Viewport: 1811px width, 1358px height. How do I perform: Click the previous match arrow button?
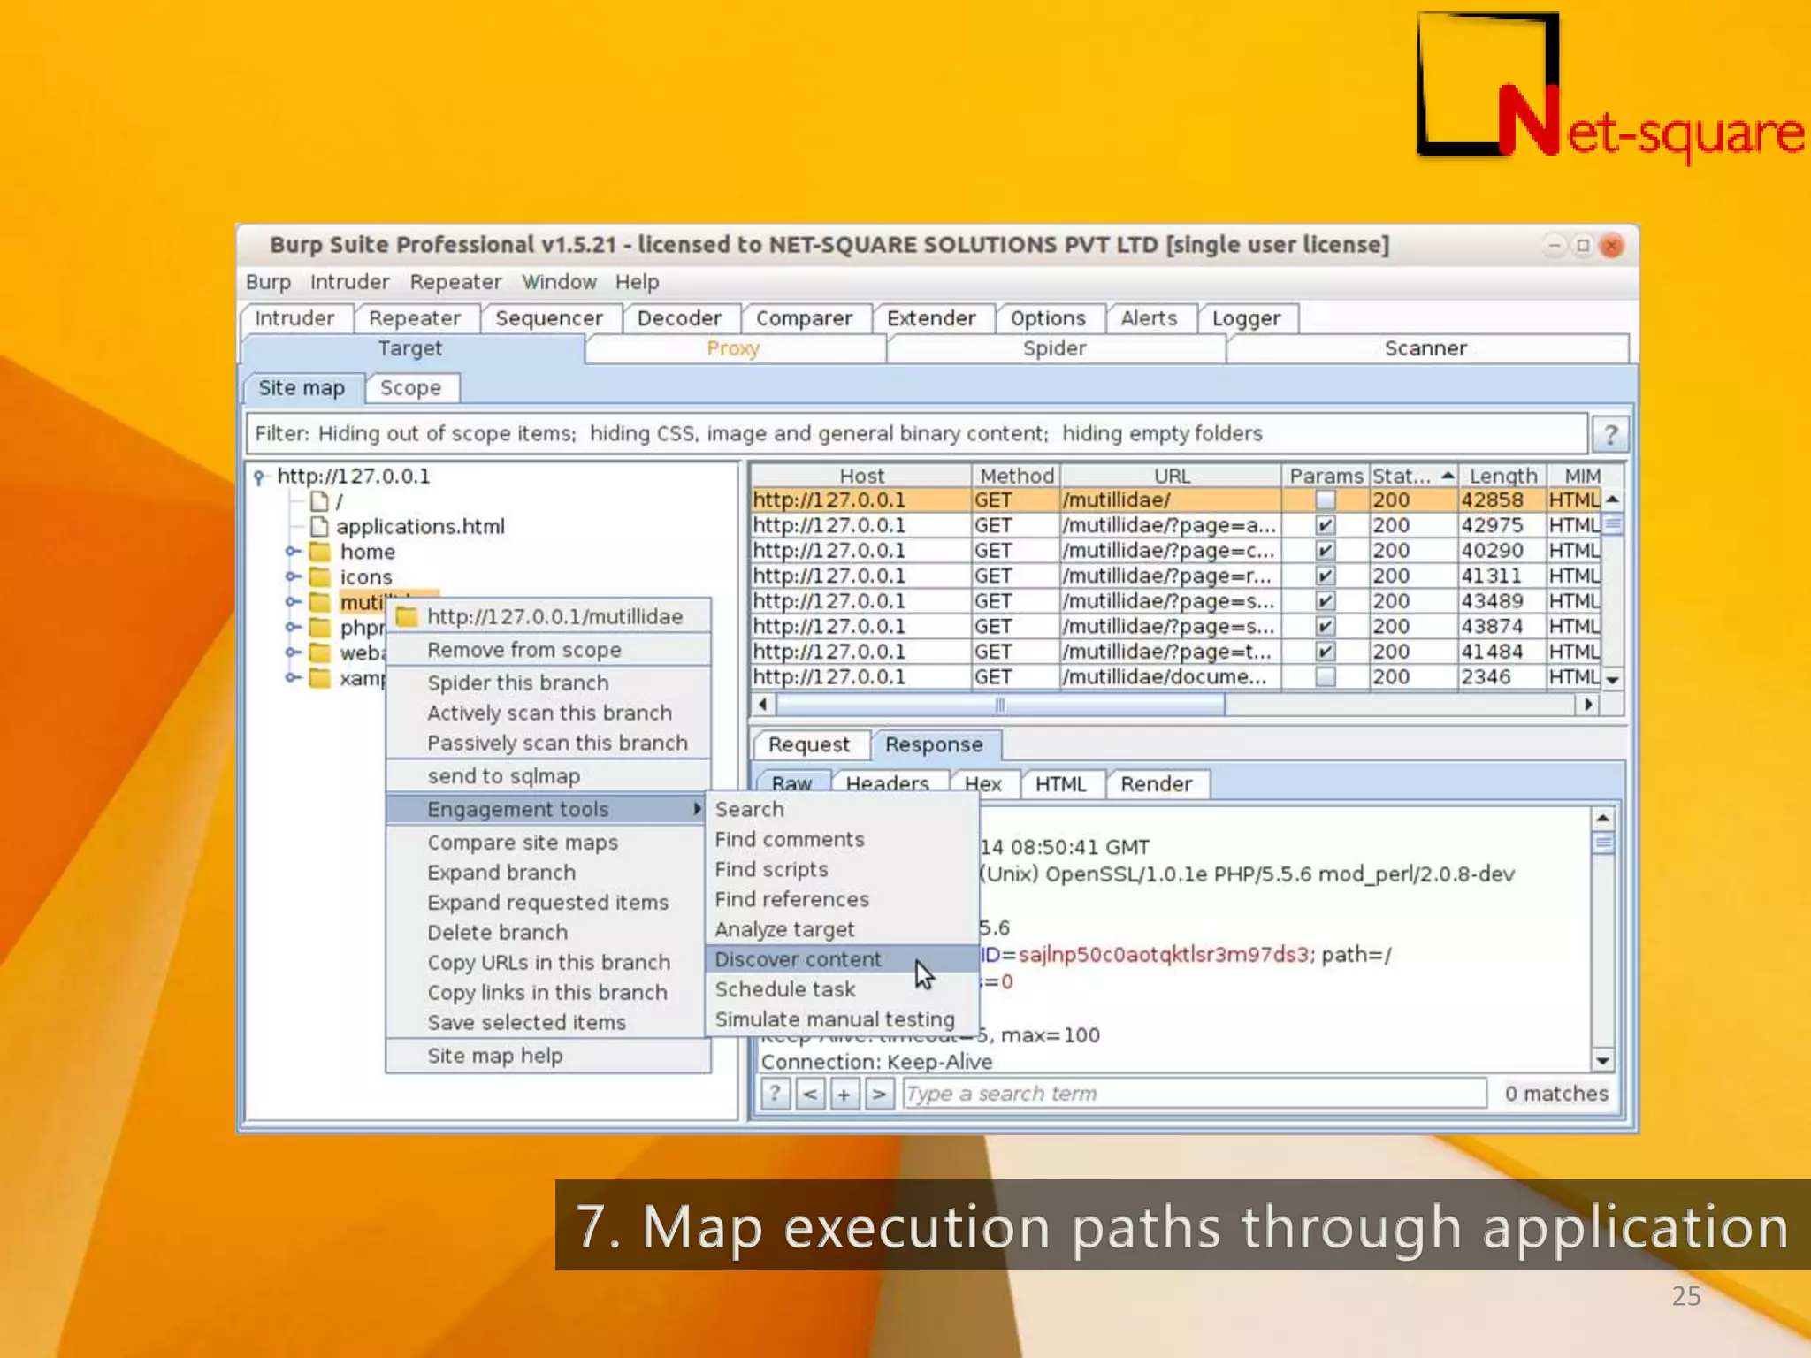pos(809,1094)
